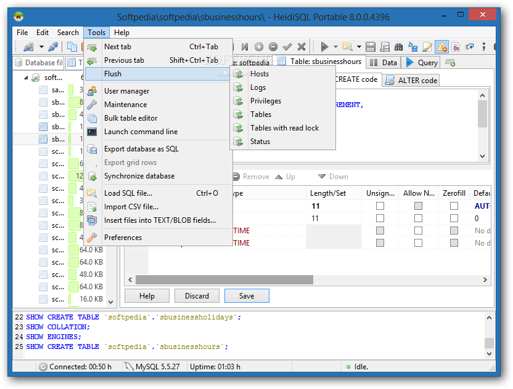The width and height of the screenshot is (513, 389).
Task: Click the SQL log vertical scrollbar thumb
Action: tap(489, 343)
